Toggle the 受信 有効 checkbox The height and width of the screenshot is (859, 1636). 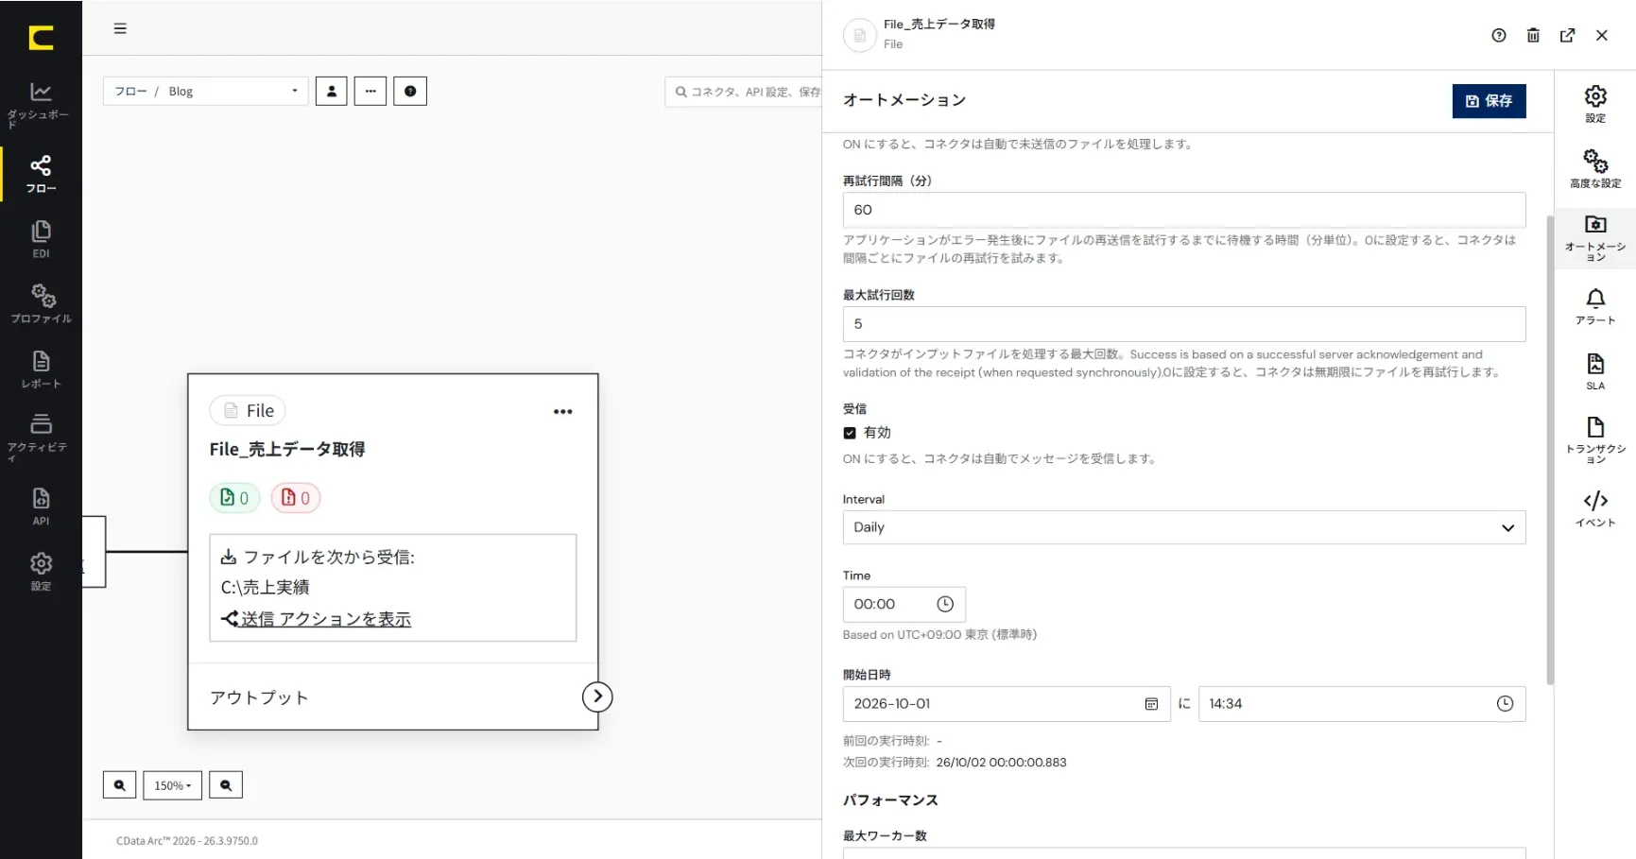coord(850,433)
